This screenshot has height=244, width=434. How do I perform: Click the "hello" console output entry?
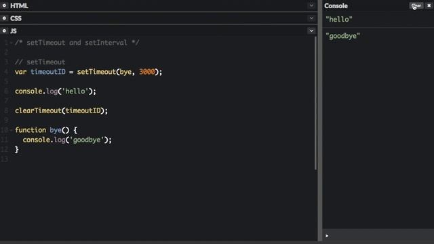click(339, 20)
